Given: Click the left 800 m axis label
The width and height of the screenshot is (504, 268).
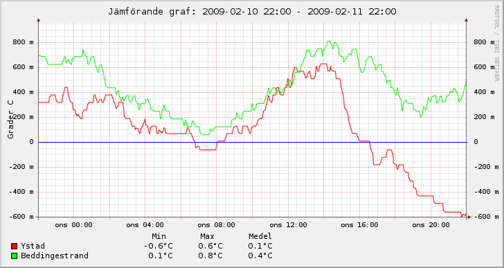Looking at the screenshot, I should (23, 42).
